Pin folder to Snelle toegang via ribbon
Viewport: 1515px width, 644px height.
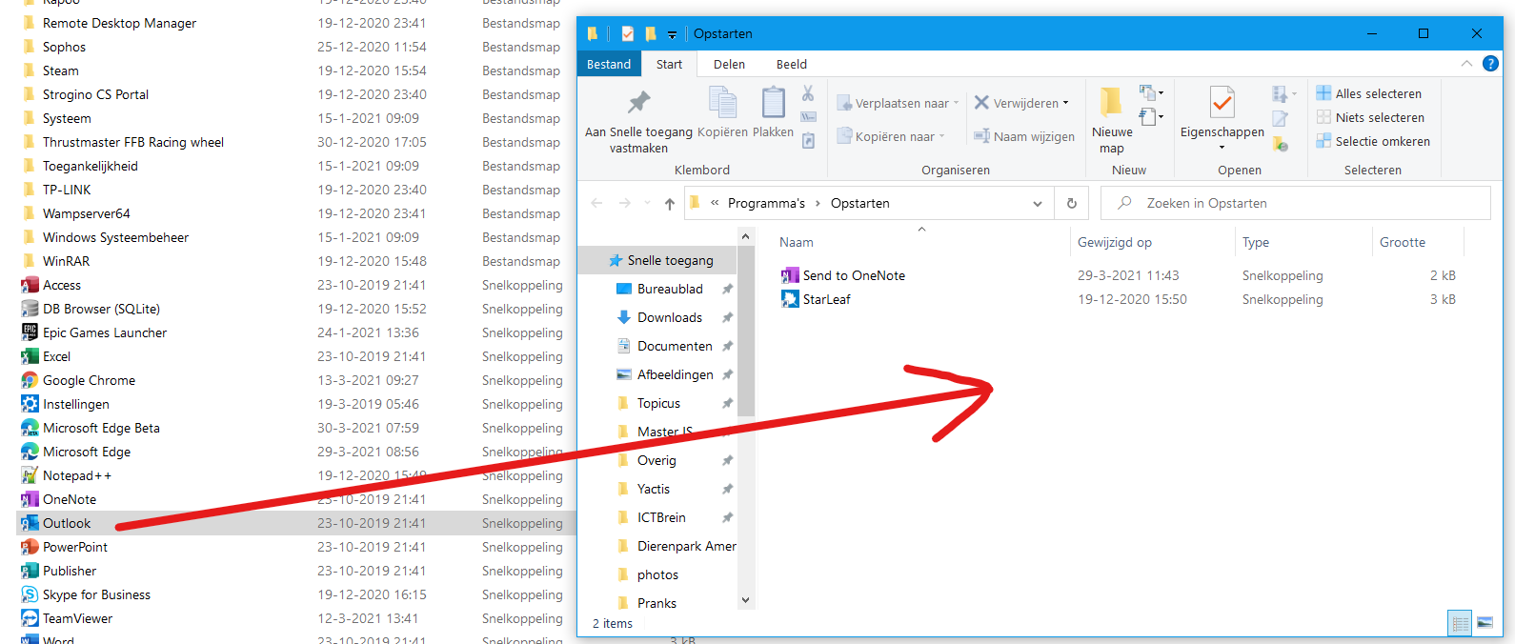point(638,121)
